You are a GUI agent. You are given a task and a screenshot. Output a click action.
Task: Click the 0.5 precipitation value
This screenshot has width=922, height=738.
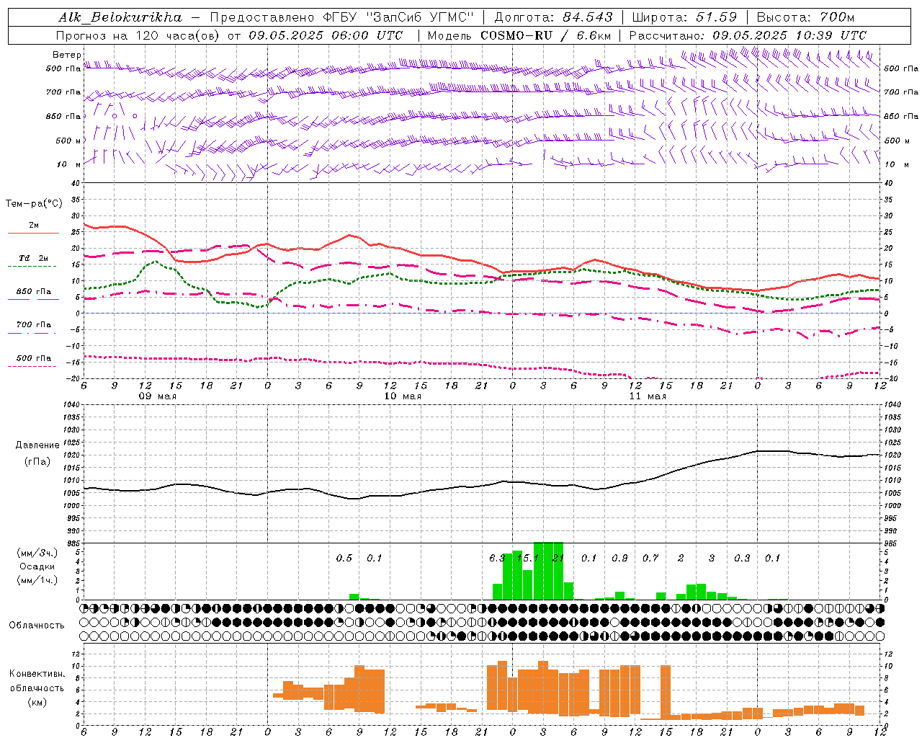pyautogui.click(x=344, y=558)
